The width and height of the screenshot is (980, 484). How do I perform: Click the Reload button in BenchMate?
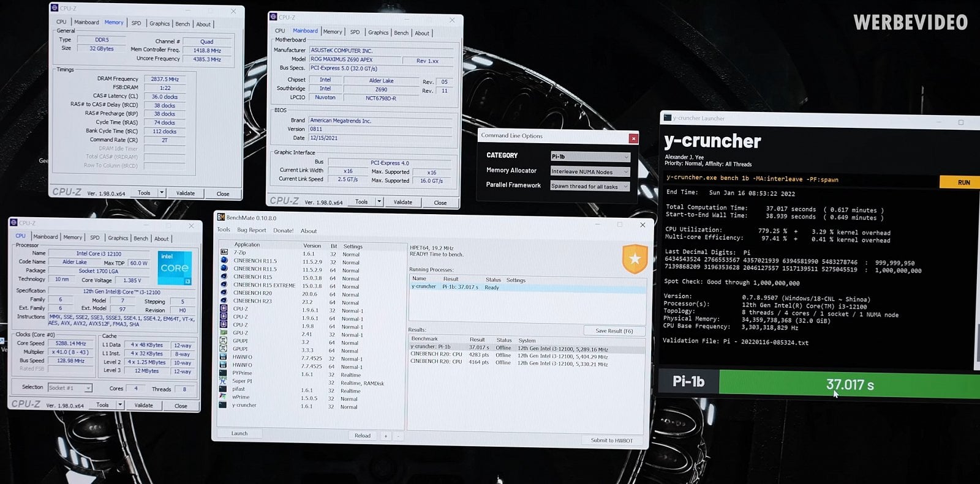[363, 436]
